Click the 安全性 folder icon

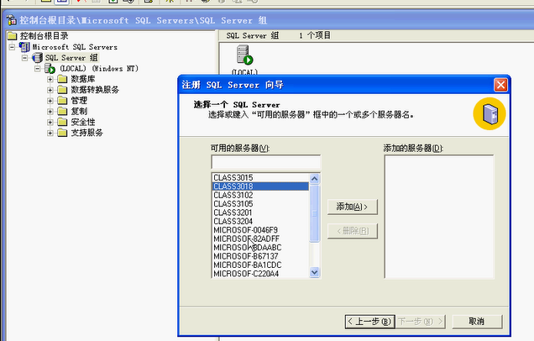coord(62,122)
